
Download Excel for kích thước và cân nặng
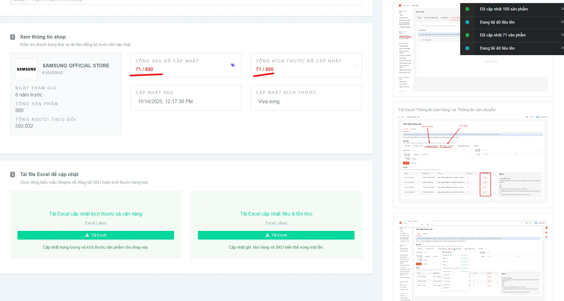click(x=96, y=235)
